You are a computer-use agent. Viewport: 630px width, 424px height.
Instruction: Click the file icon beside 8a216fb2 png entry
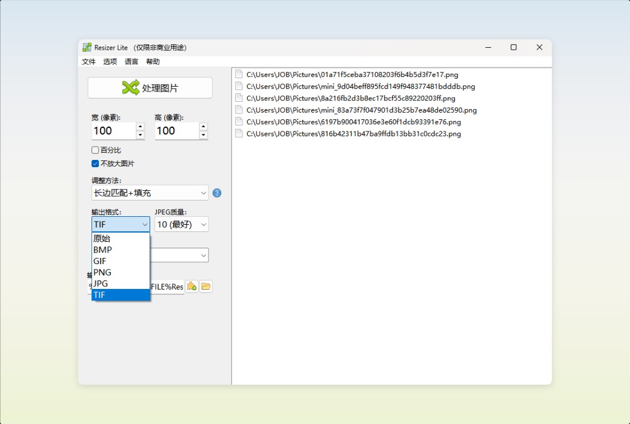coord(238,98)
